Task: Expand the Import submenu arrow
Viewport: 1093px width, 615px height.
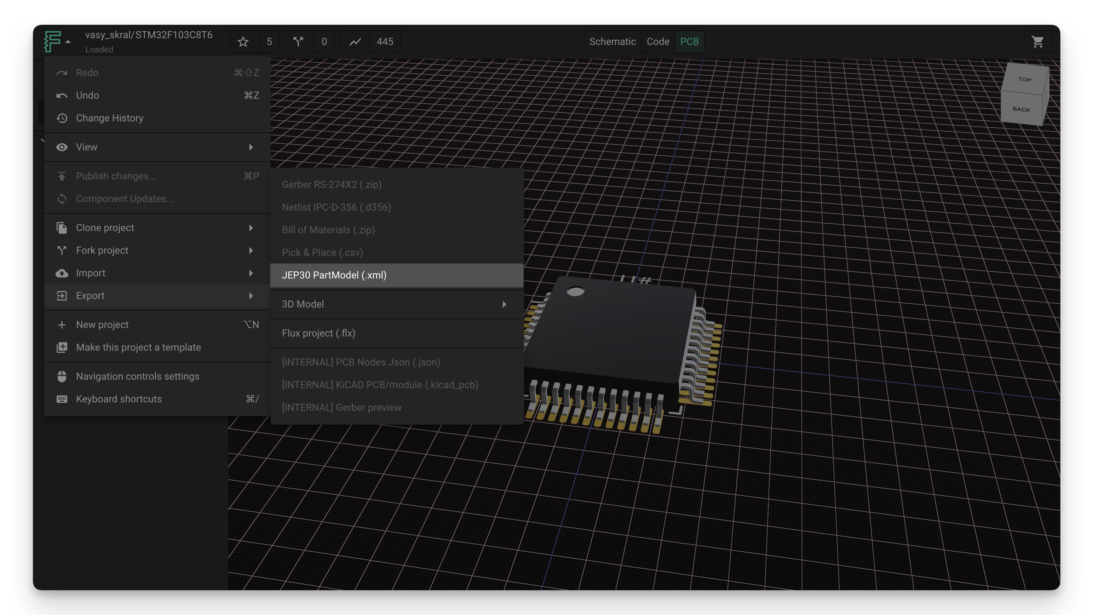Action: [x=251, y=273]
